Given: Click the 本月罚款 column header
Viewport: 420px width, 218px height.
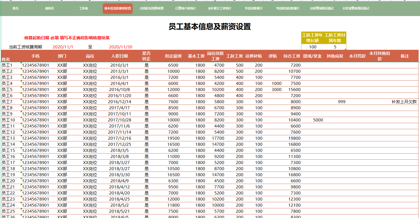Looking at the screenshot, I should point(357,56).
